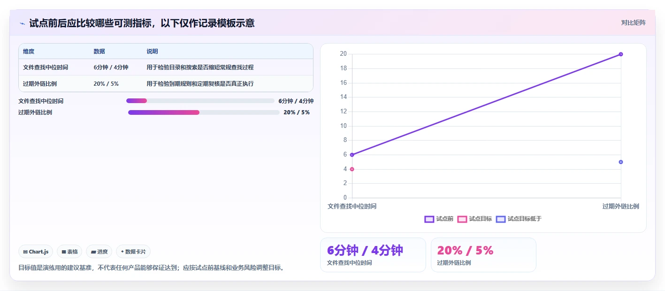Click the 6分钟 / 4分钟 data card
The image size is (665, 291).
(373, 255)
